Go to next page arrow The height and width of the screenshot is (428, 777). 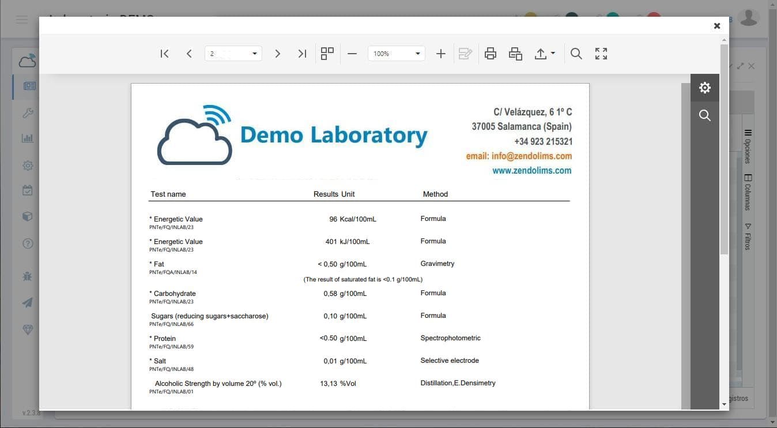pyautogui.click(x=277, y=54)
